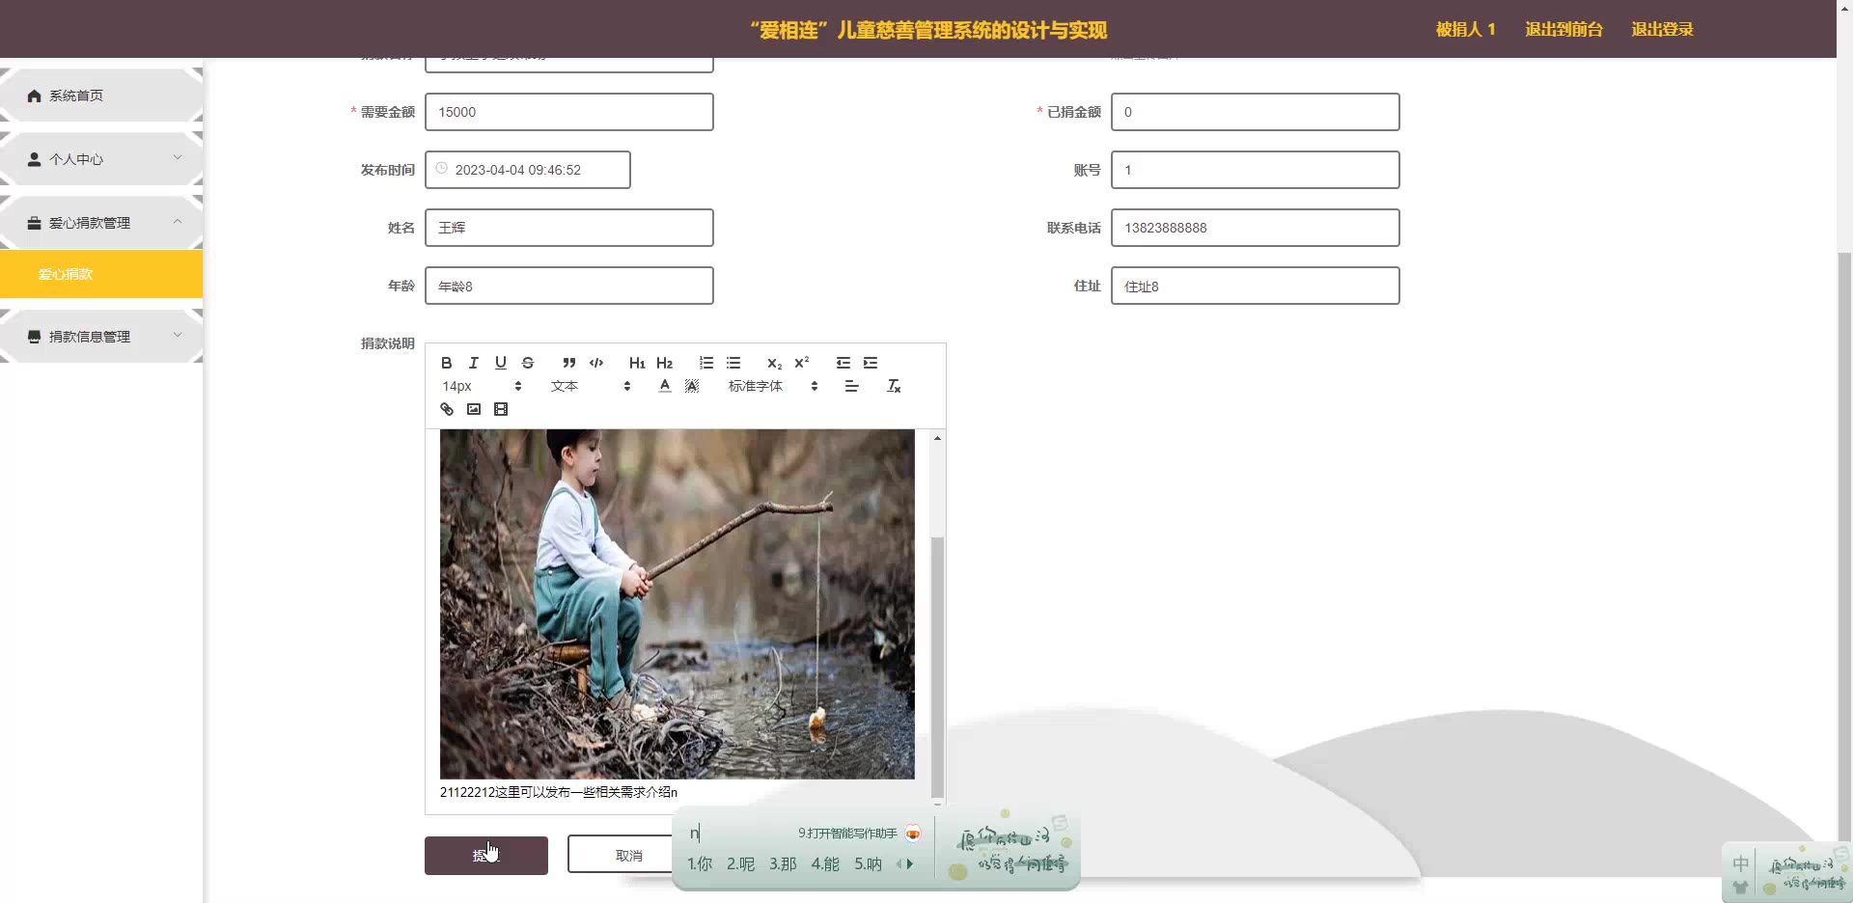Click 退出登录 in the header
Image resolution: width=1853 pixels, height=903 pixels.
pyautogui.click(x=1662, y=29)
